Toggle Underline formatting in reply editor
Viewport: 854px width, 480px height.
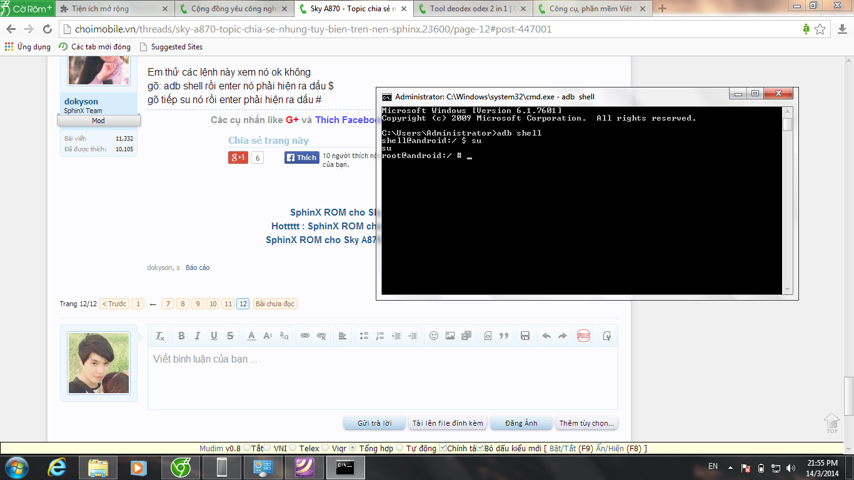(214, 336)
